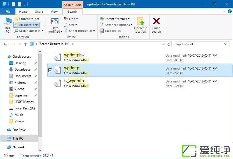
Task: Clear the search box using the X icon
Action: 225,44
